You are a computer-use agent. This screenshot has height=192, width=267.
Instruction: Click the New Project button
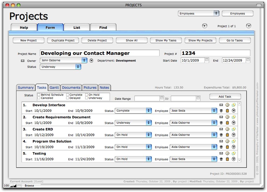point(29,40)
